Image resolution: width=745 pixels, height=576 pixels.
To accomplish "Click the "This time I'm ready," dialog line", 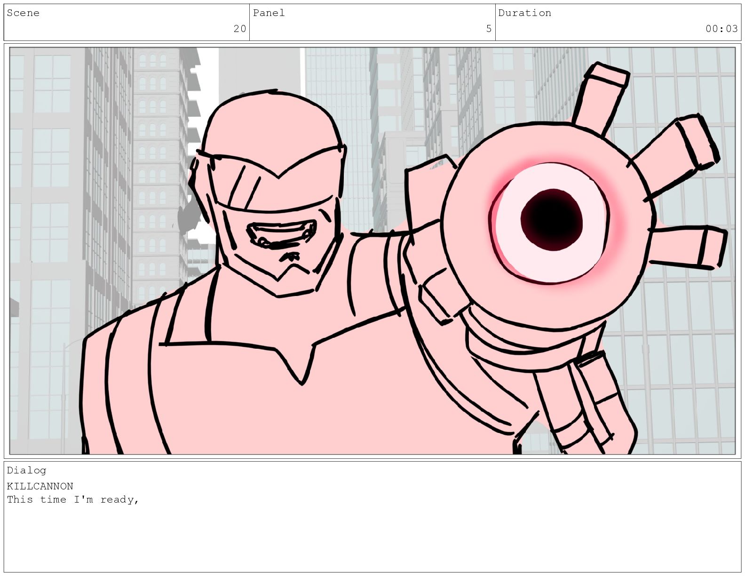I will [73, 500].
